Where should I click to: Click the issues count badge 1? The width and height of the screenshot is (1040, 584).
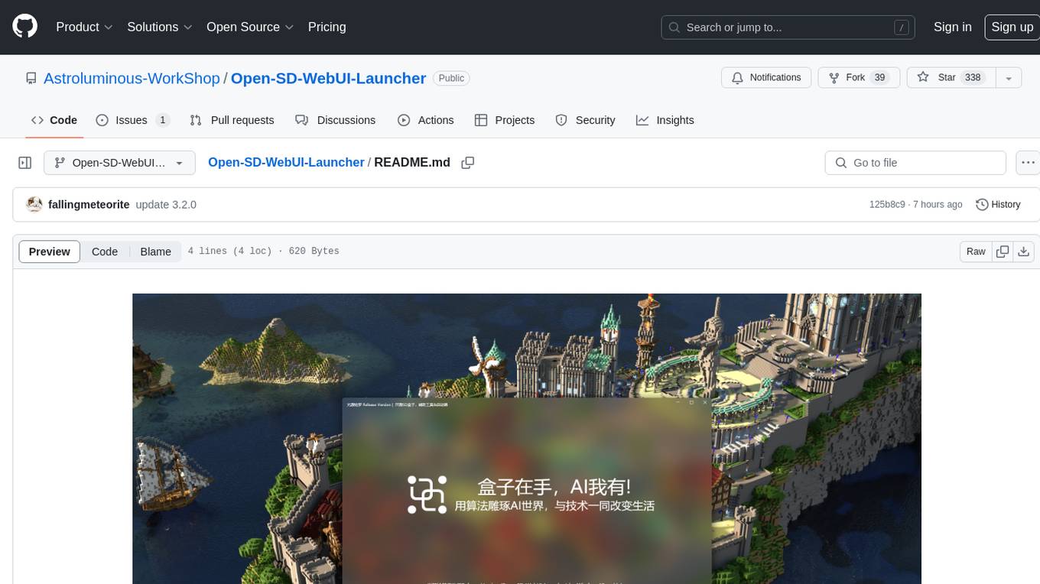tap(162, 120)
